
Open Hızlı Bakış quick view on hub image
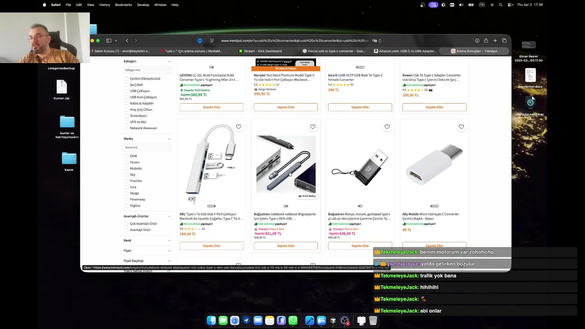(307, 196)
